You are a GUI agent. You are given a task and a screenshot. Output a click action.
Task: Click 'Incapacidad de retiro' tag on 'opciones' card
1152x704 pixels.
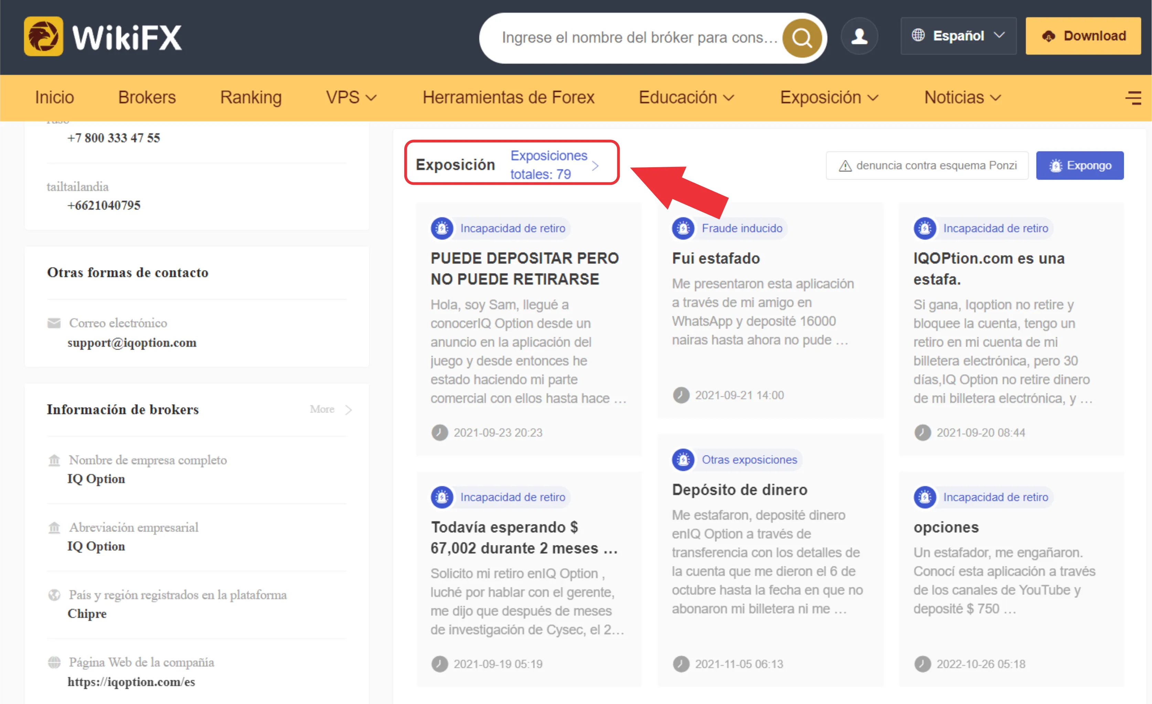click(x=995, y=497)
